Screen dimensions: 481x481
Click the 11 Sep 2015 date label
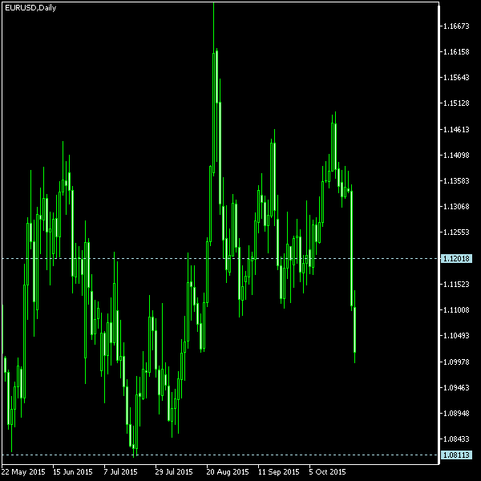coord(279,472)
